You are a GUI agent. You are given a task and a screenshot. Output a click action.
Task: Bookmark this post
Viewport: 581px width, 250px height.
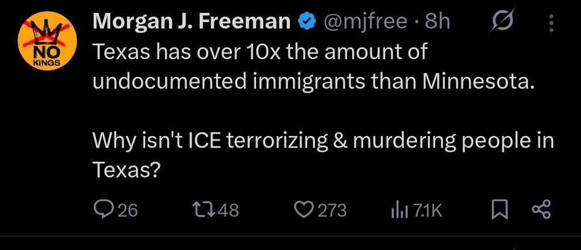pos(498,210)
